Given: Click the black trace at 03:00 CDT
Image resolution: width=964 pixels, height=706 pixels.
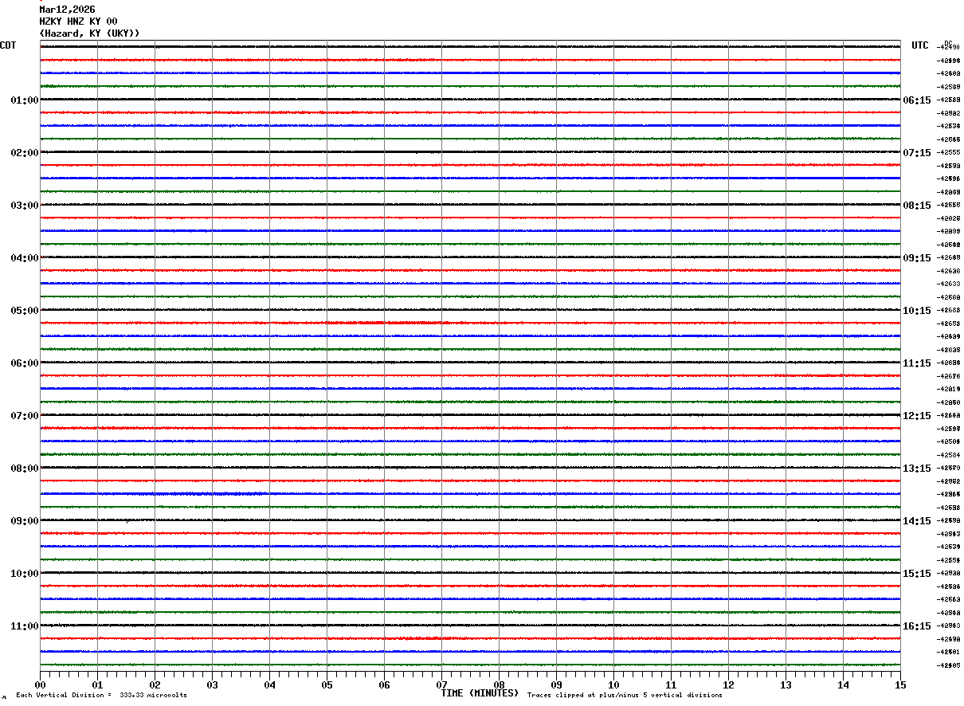Looking at the screenshot, I should pyautogui.click(x=470, y=205).
